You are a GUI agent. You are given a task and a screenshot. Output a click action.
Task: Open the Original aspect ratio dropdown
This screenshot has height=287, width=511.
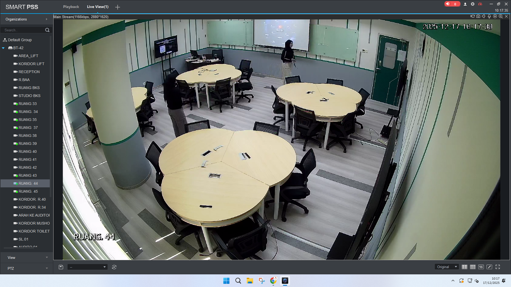[447, 267]
